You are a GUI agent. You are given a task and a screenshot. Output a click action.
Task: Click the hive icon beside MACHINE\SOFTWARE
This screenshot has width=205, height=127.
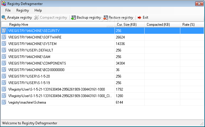coord(4,37)
